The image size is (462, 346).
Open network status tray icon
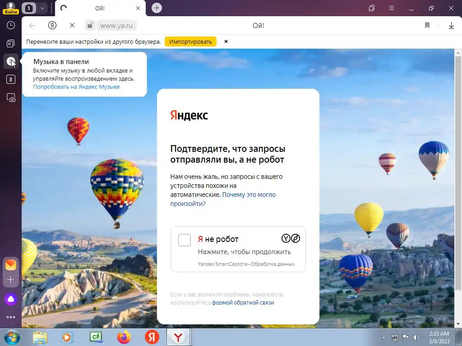394,337
